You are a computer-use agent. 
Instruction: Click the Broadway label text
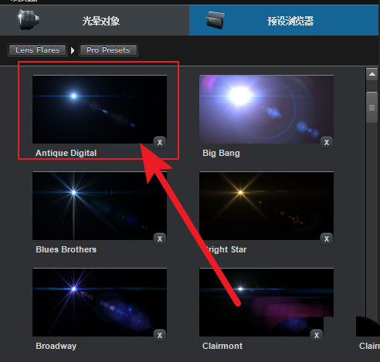56,346
